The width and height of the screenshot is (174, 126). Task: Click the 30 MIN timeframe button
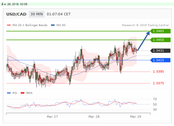coord(37,14)
